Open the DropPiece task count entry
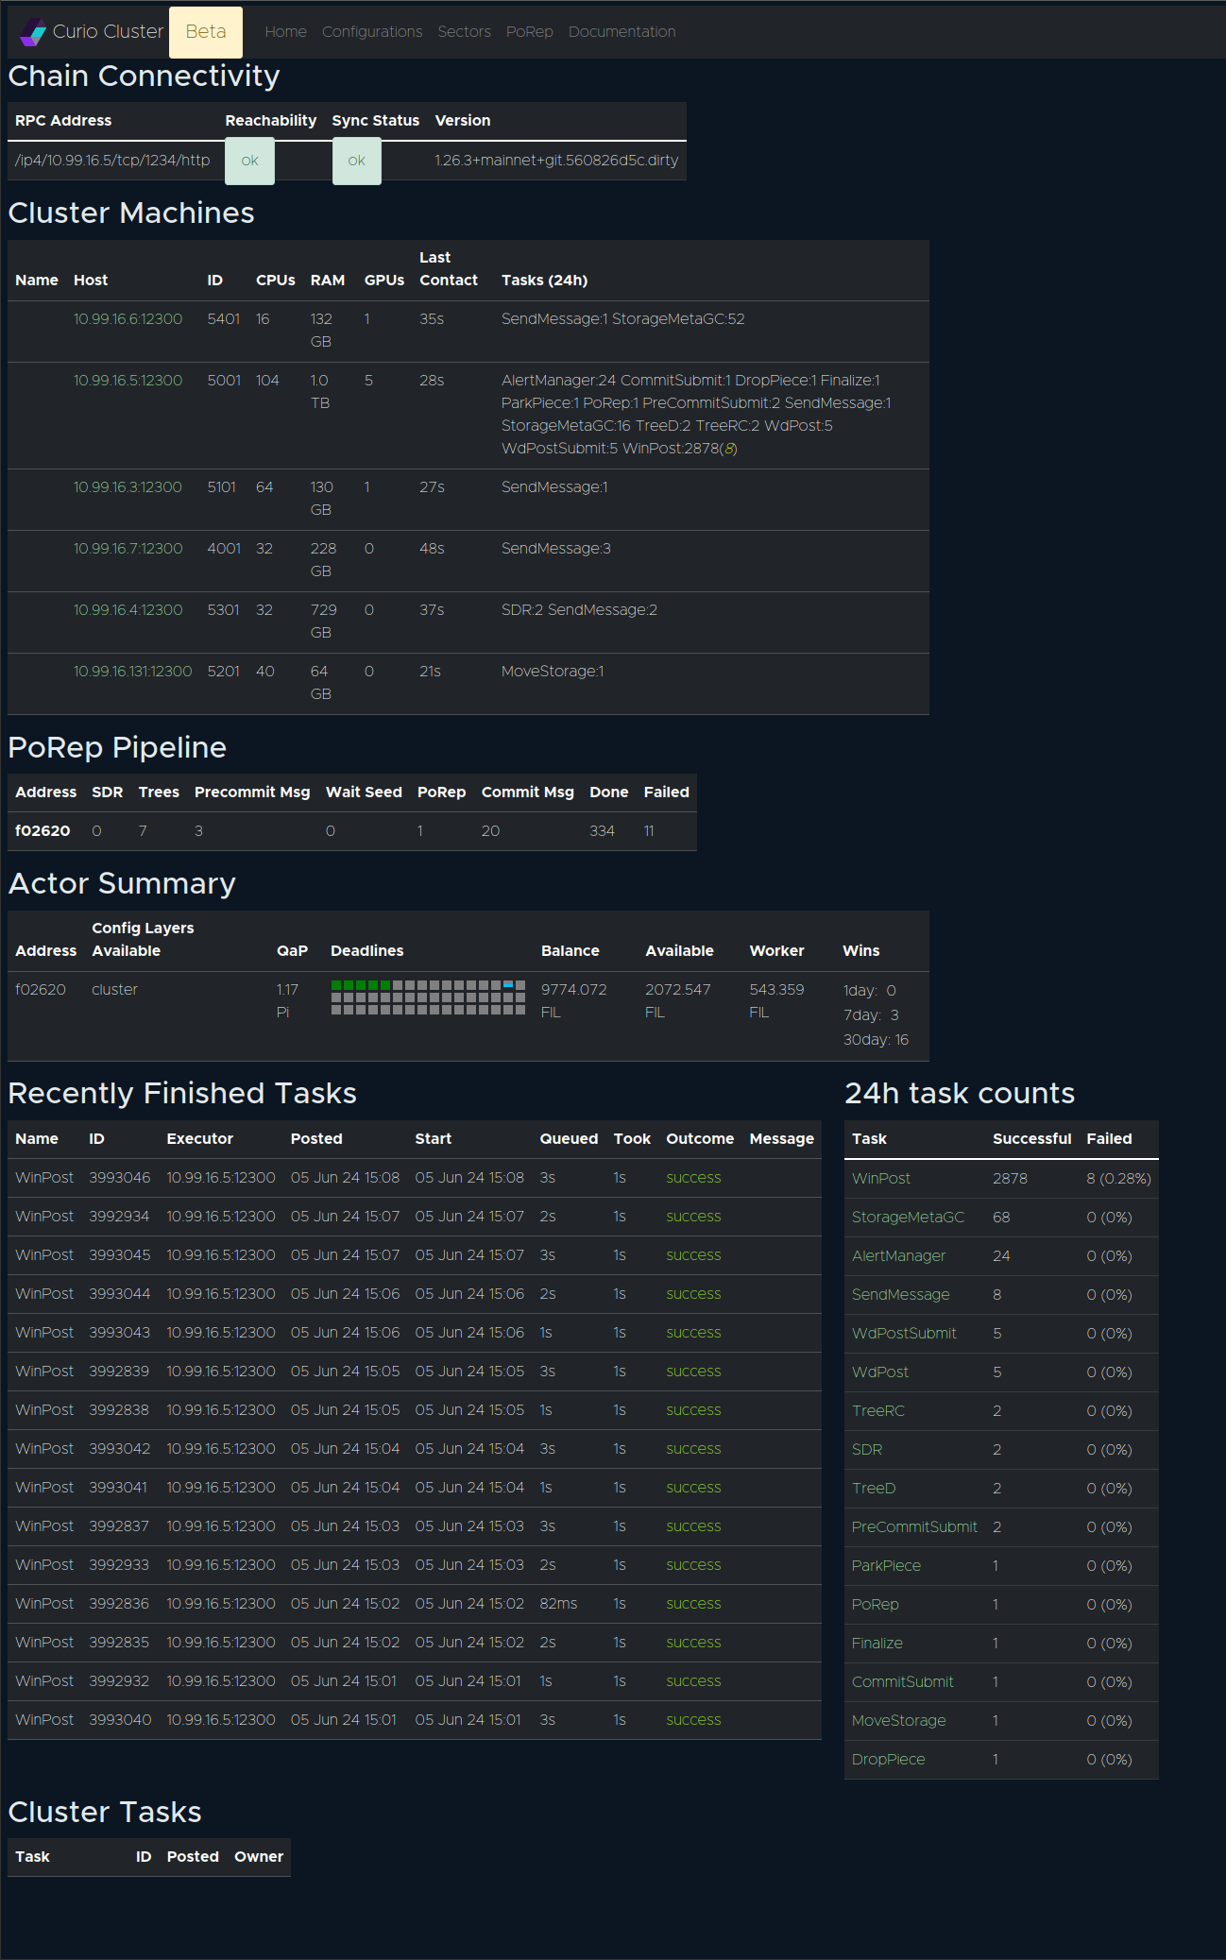 pos(888,1760)
